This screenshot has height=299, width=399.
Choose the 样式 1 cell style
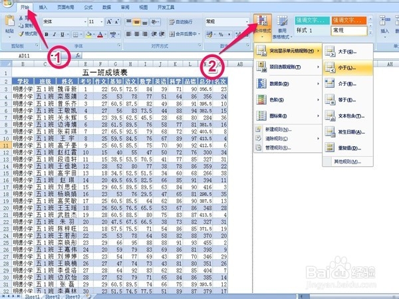click(x=313, y=31)
